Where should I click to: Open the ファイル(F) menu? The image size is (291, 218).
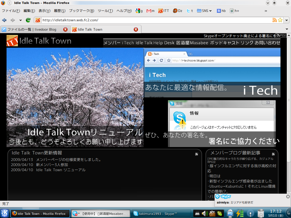point(11,11)
